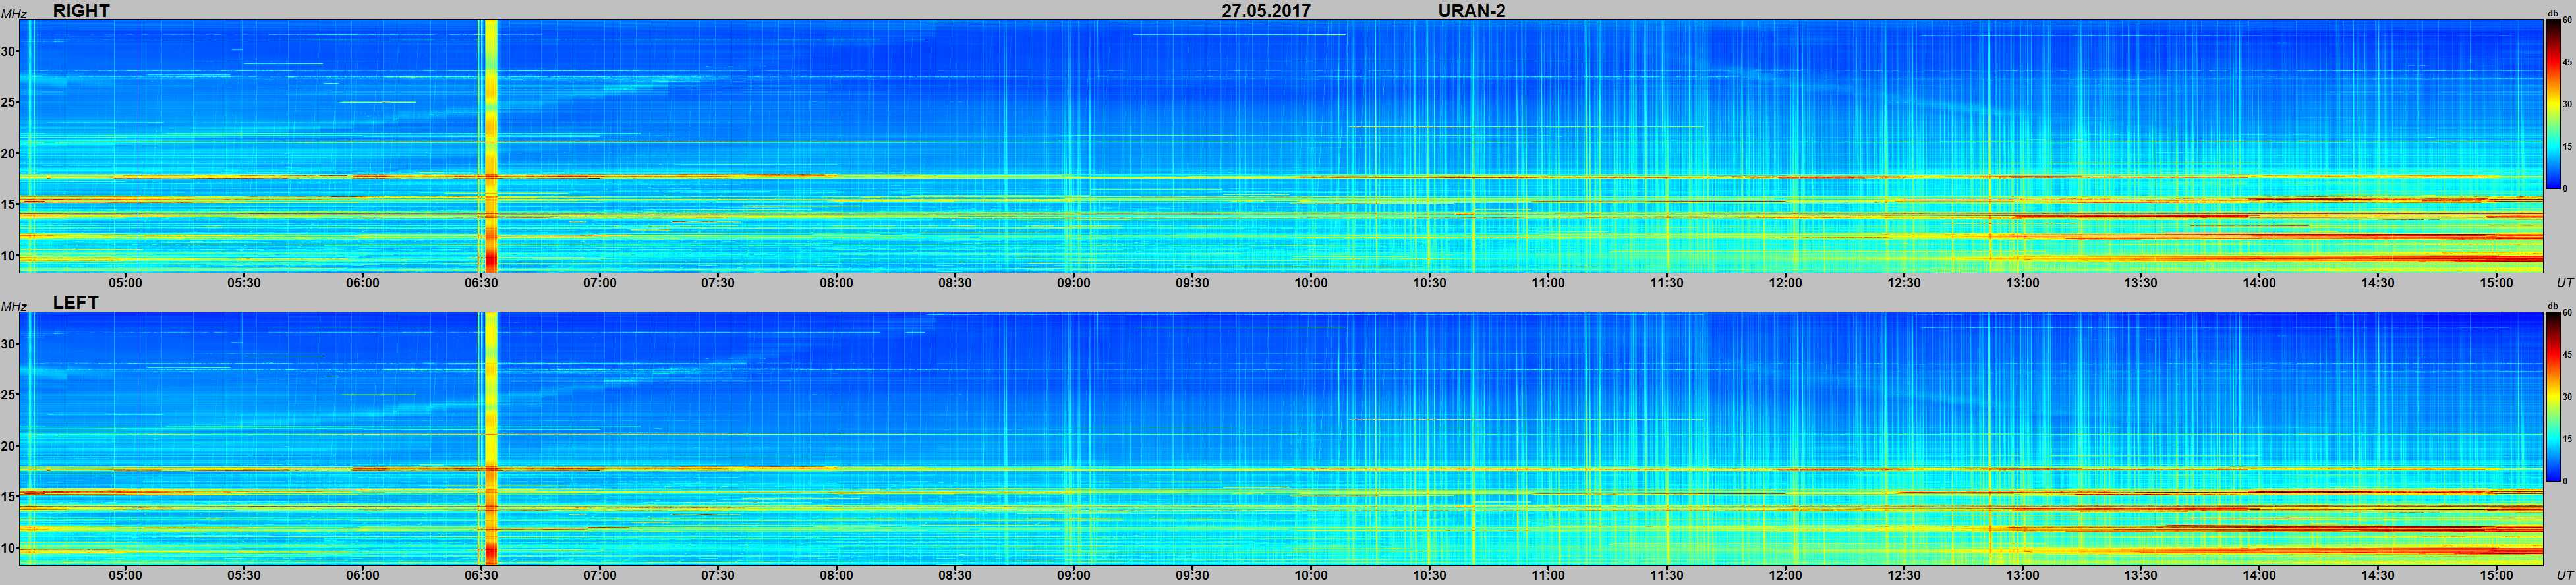Screen dimensions: 2576x585
Task: Click the 09:30 time tick under the LEFT panel
Action: pos(1192,575)
